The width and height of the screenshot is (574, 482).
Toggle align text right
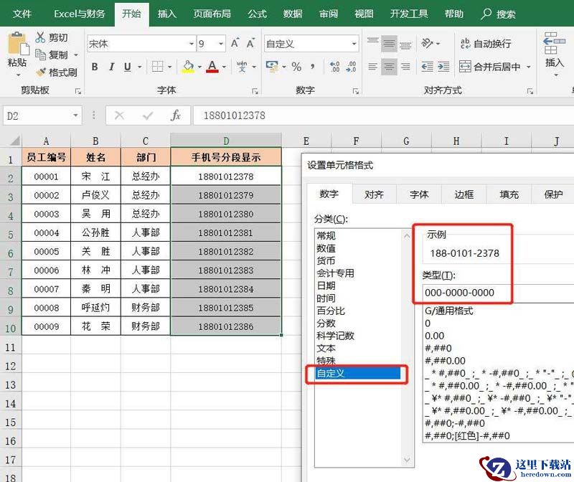pos(405,67)
